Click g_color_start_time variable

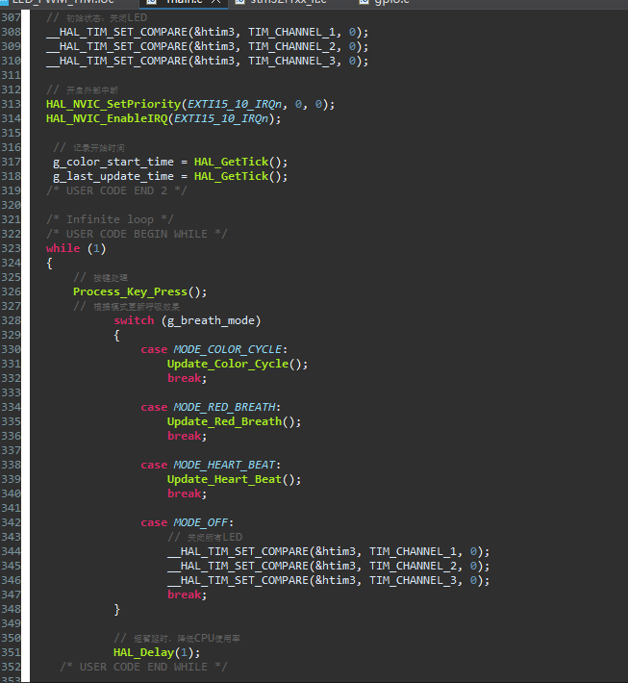113,162
